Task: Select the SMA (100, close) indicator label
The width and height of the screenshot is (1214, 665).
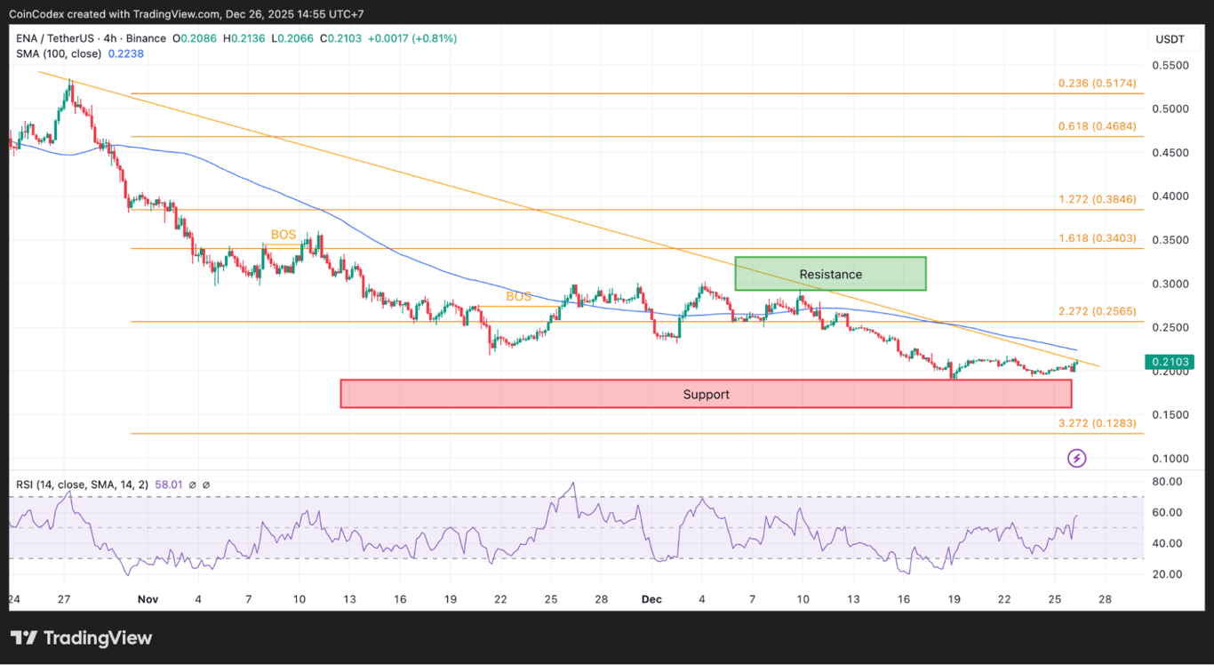Action: click(60, 53)
